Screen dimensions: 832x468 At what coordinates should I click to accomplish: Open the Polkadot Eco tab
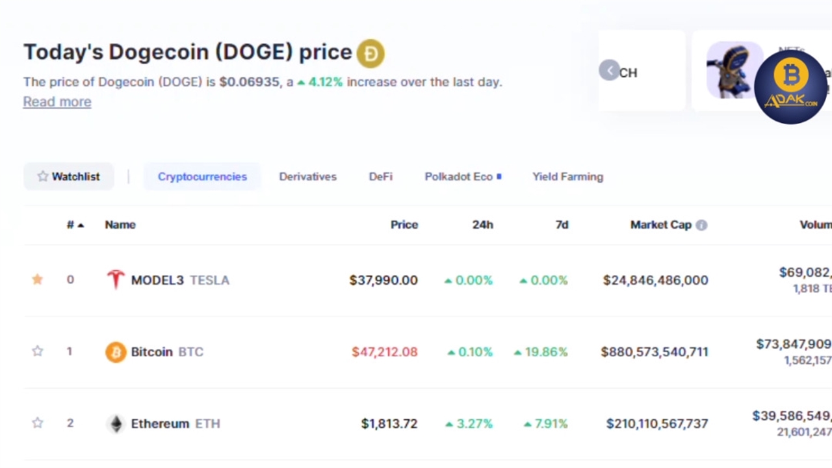pos(458,177)
